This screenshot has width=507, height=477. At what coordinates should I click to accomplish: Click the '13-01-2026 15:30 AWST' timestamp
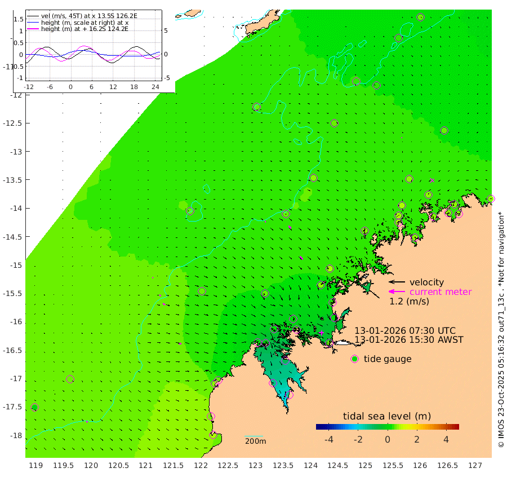[x=409, y=340]
